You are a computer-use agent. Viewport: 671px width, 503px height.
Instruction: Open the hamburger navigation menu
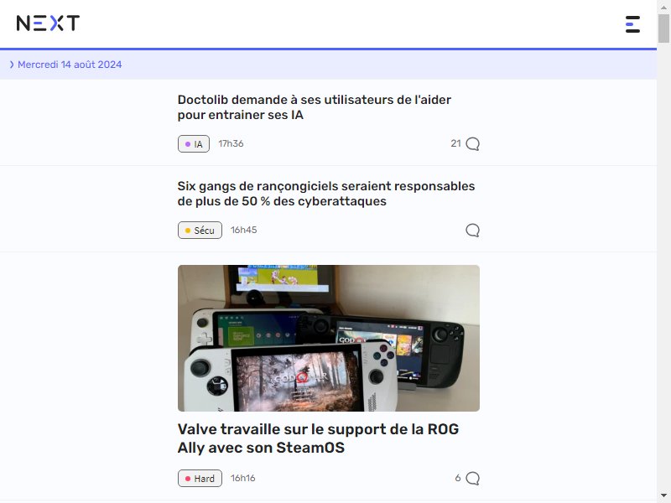(x=632, y=24)
